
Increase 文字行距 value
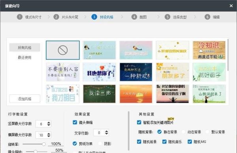point(106,131)
